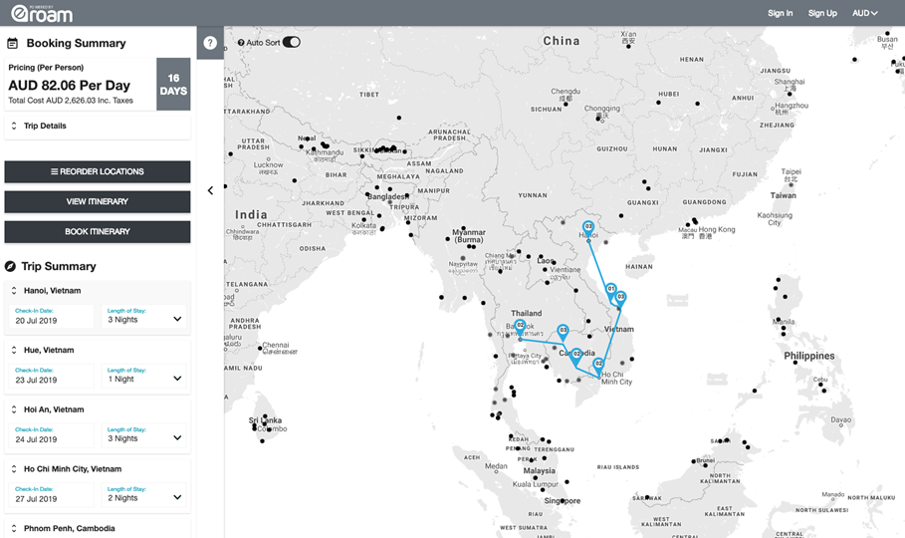The width and height of the screenshot is (905, 538).
Task: Click the Kuala Lumpur map label
Action: click(x=535, y=484)
